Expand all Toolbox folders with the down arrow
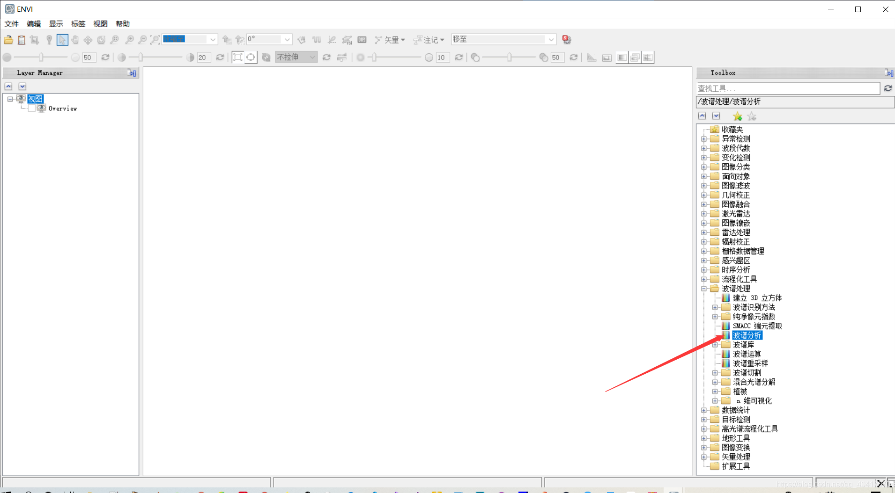The width and height of the screenshot is (895, 493). [x=716, y=116]
